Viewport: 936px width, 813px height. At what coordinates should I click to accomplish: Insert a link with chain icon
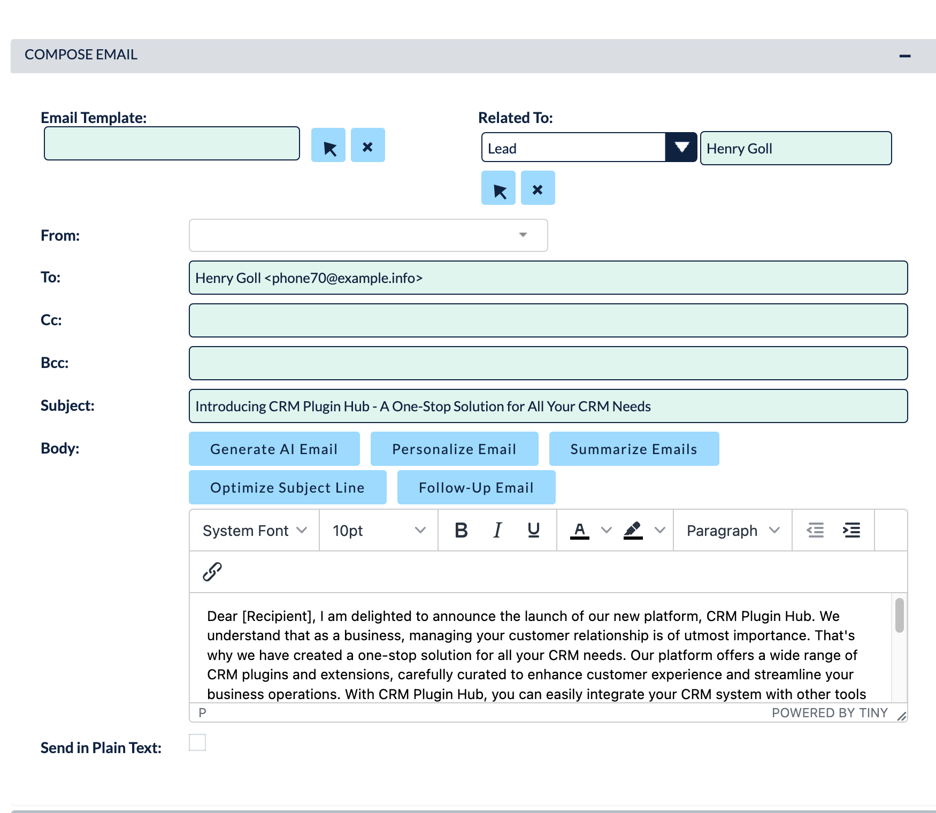tap(212, 572)
